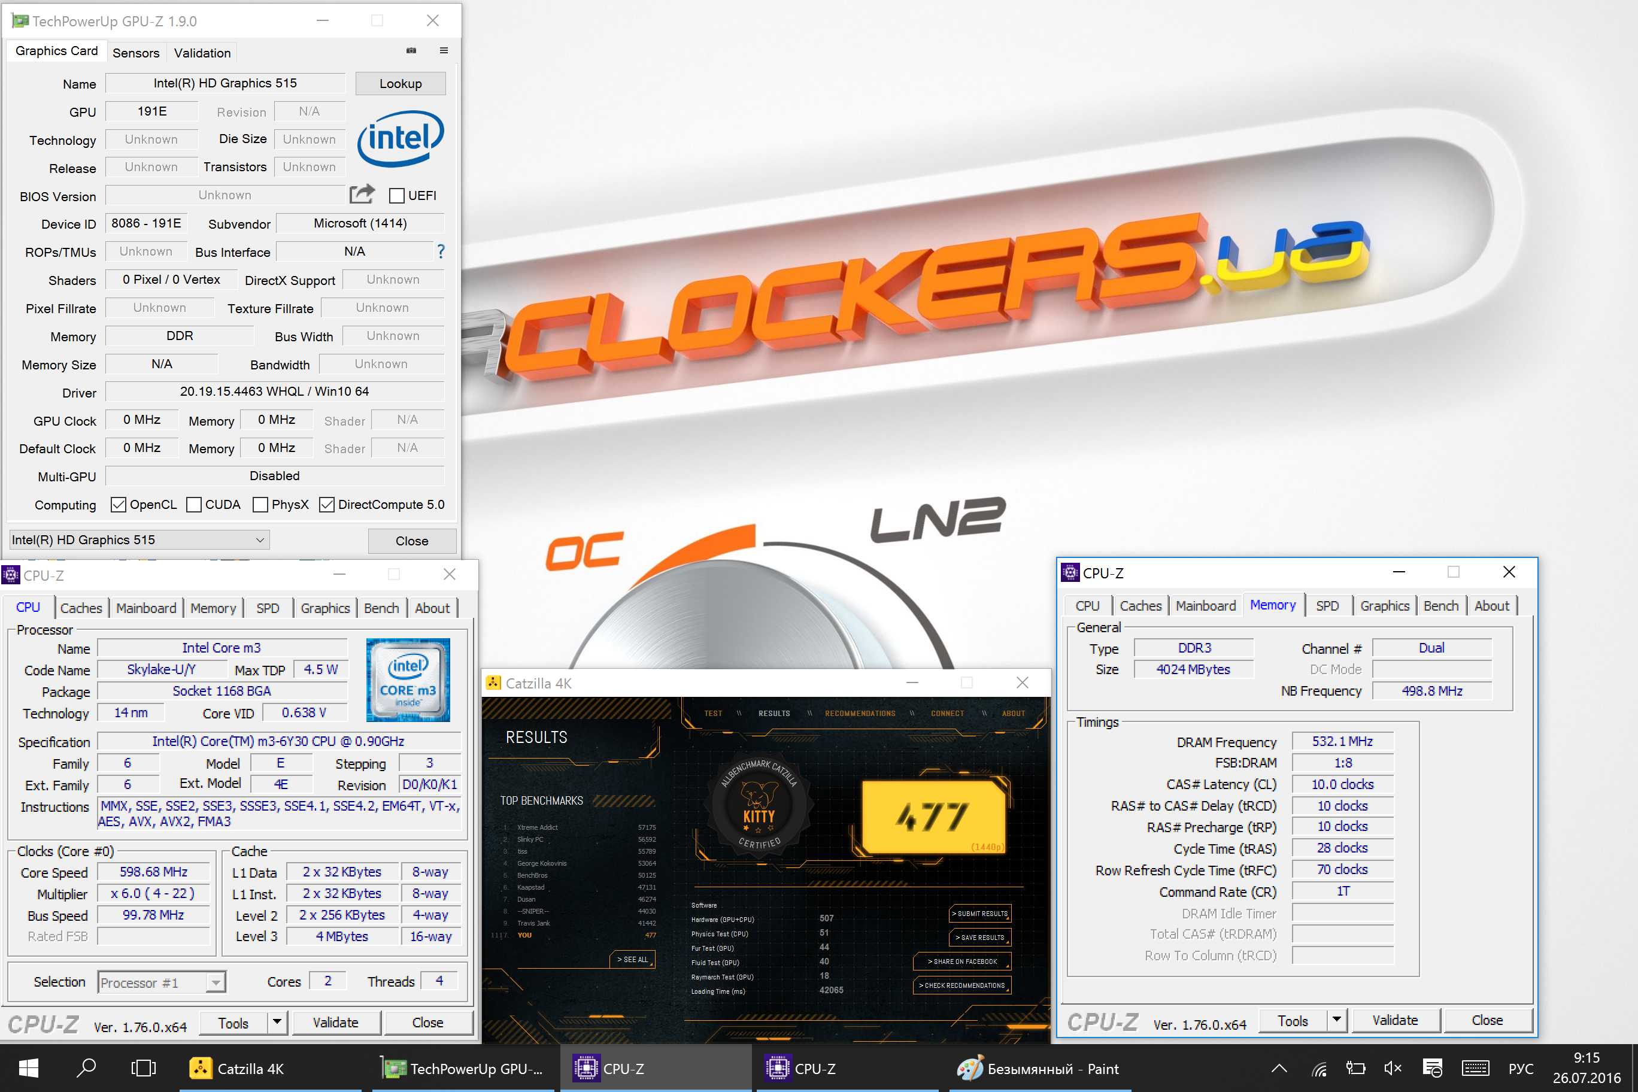The width and height of the screenshot is (1638, 1092).
Task: Click Close button in GPU-Z
Action: (411, 541)
